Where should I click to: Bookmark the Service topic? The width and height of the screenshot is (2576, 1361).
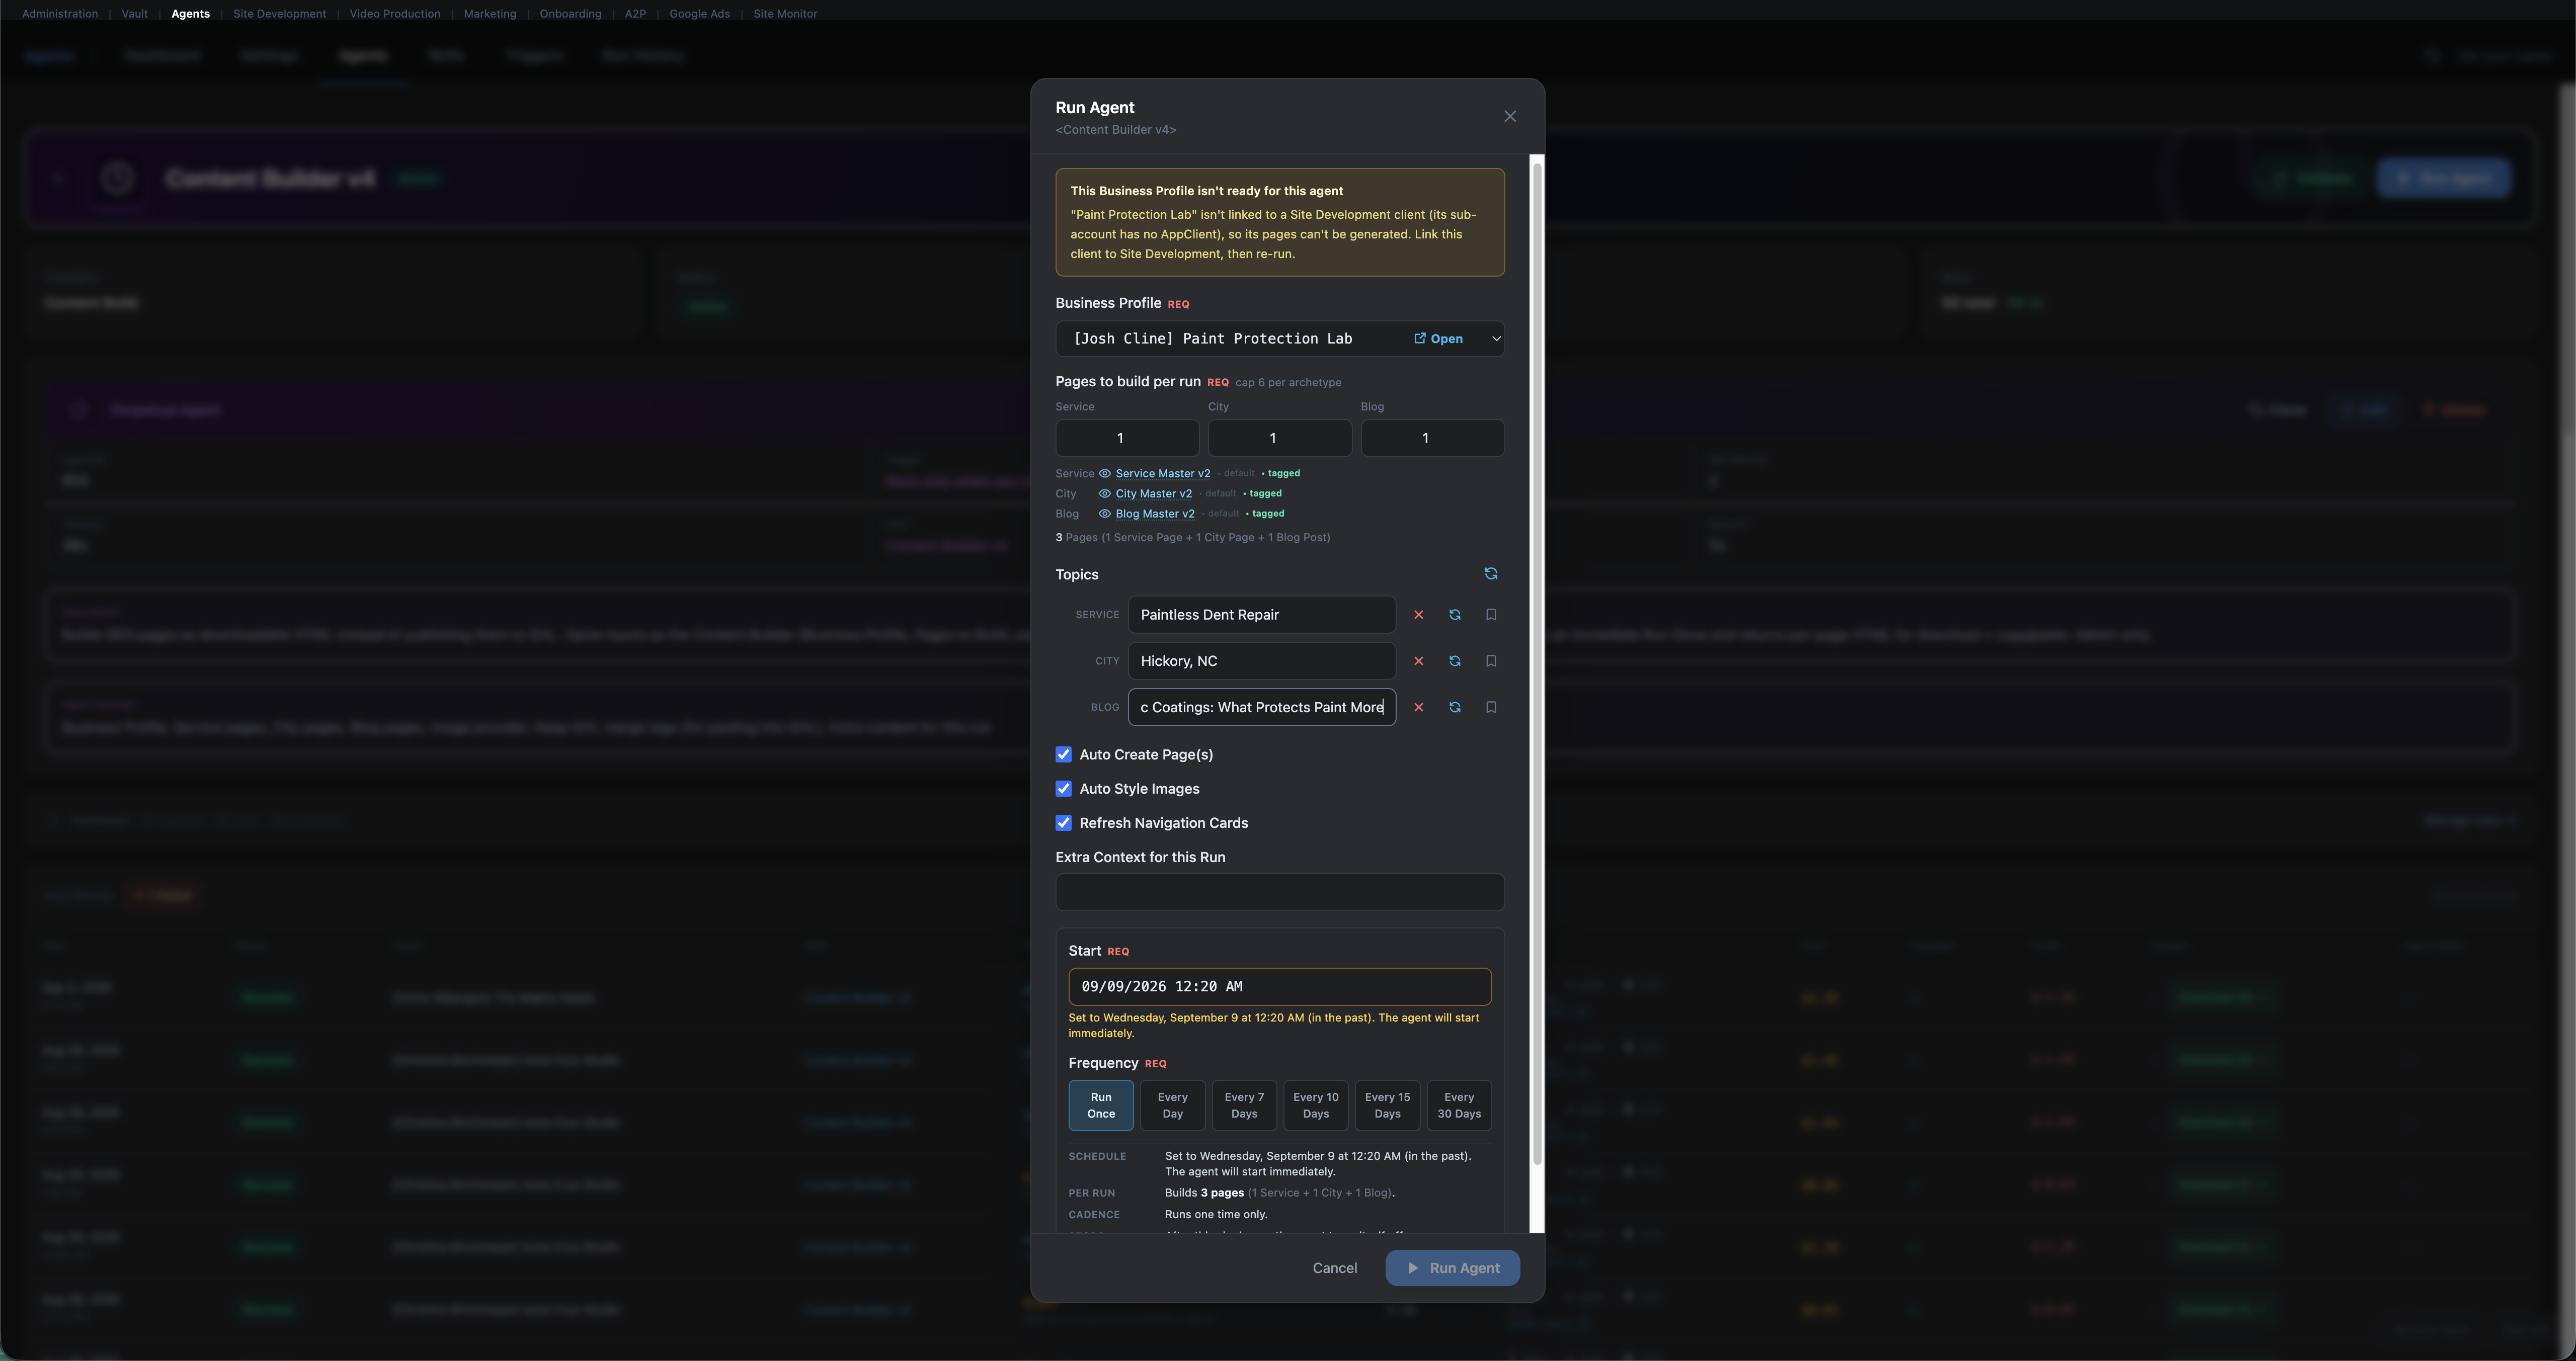tap(1491, 615)
